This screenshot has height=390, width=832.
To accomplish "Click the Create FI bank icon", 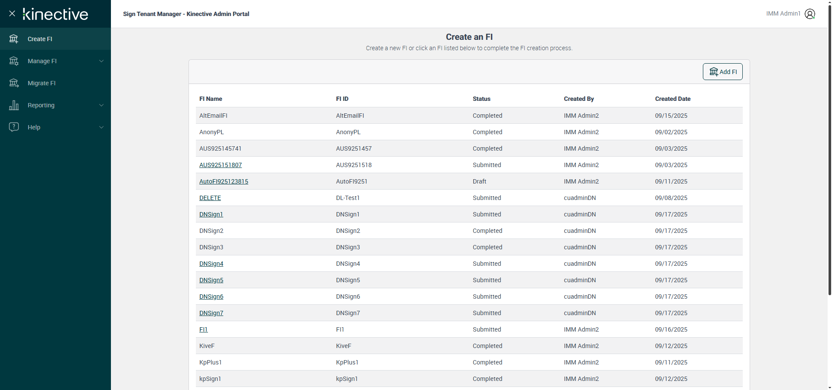I will (14, 39).
